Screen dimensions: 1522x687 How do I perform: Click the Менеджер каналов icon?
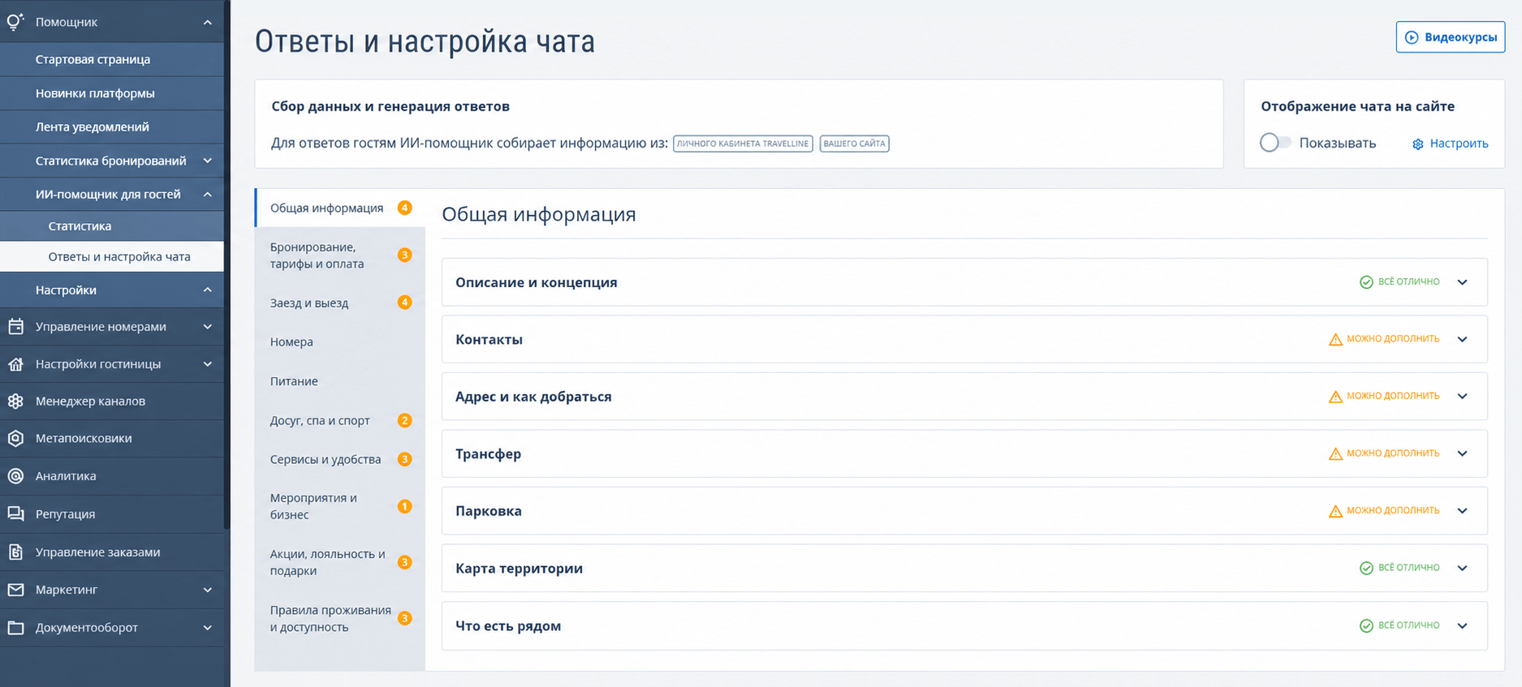pyautogui.click(x=15, y=401)
